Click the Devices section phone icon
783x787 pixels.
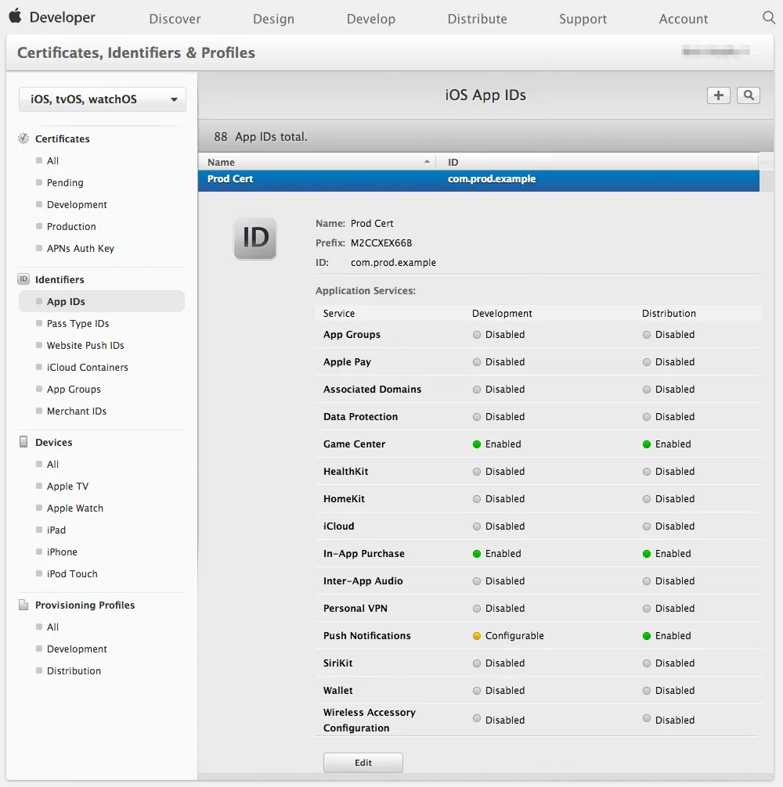click(23, 442)
